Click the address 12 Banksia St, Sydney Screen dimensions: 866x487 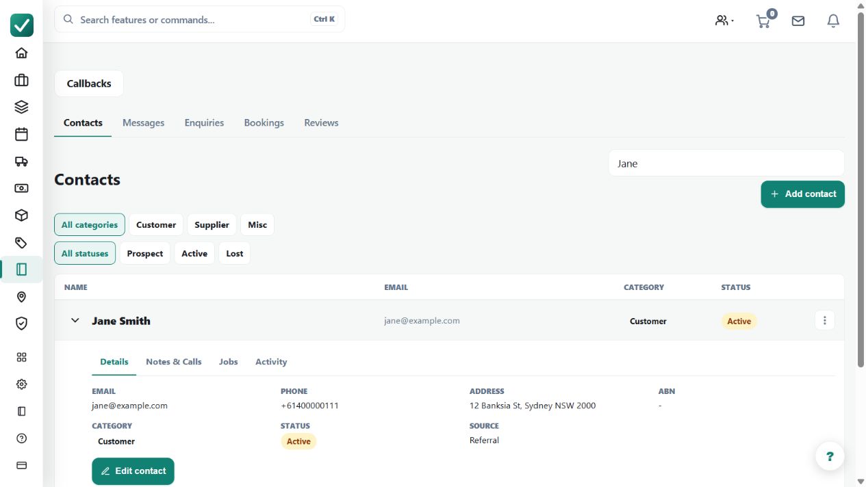(533, 406)
